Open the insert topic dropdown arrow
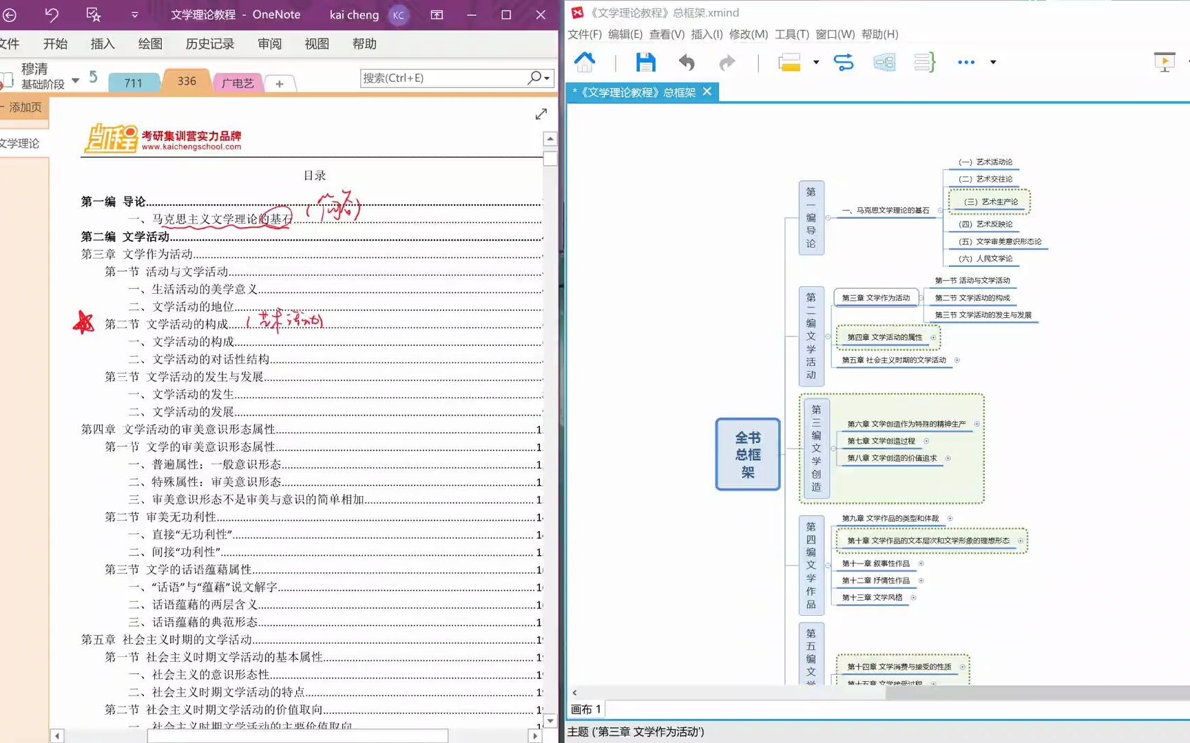 coord(816,63)
